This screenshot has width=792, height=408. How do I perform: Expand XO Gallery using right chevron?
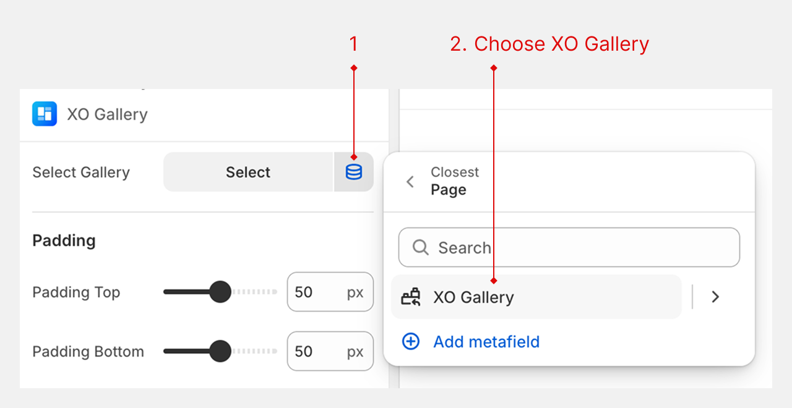(x=715, y=297)
